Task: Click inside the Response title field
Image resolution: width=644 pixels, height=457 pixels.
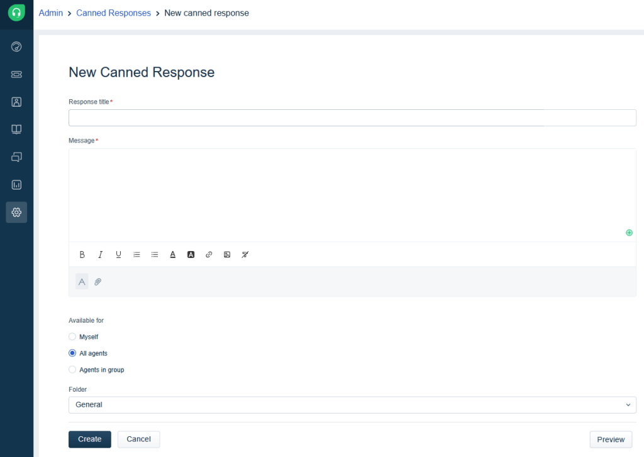Action: (352, 117)
